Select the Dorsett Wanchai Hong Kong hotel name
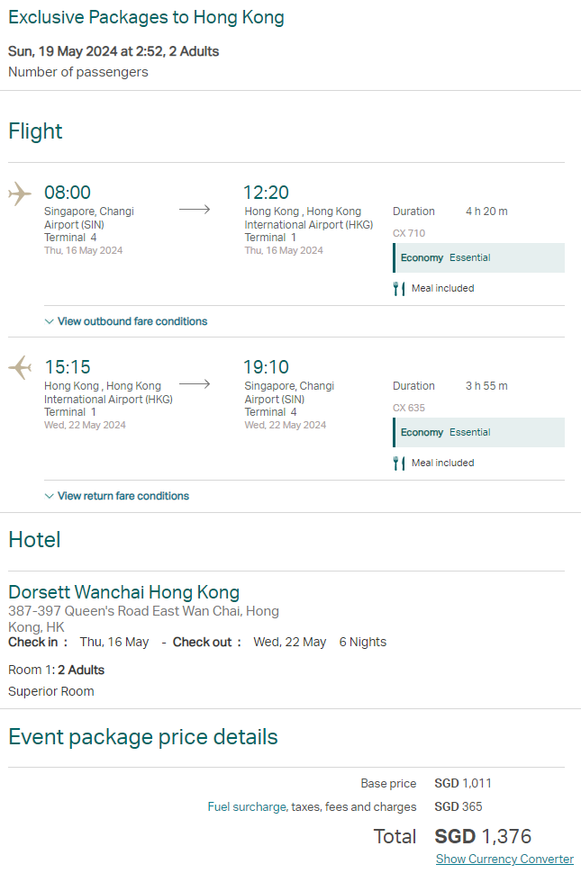 [123, 592]
